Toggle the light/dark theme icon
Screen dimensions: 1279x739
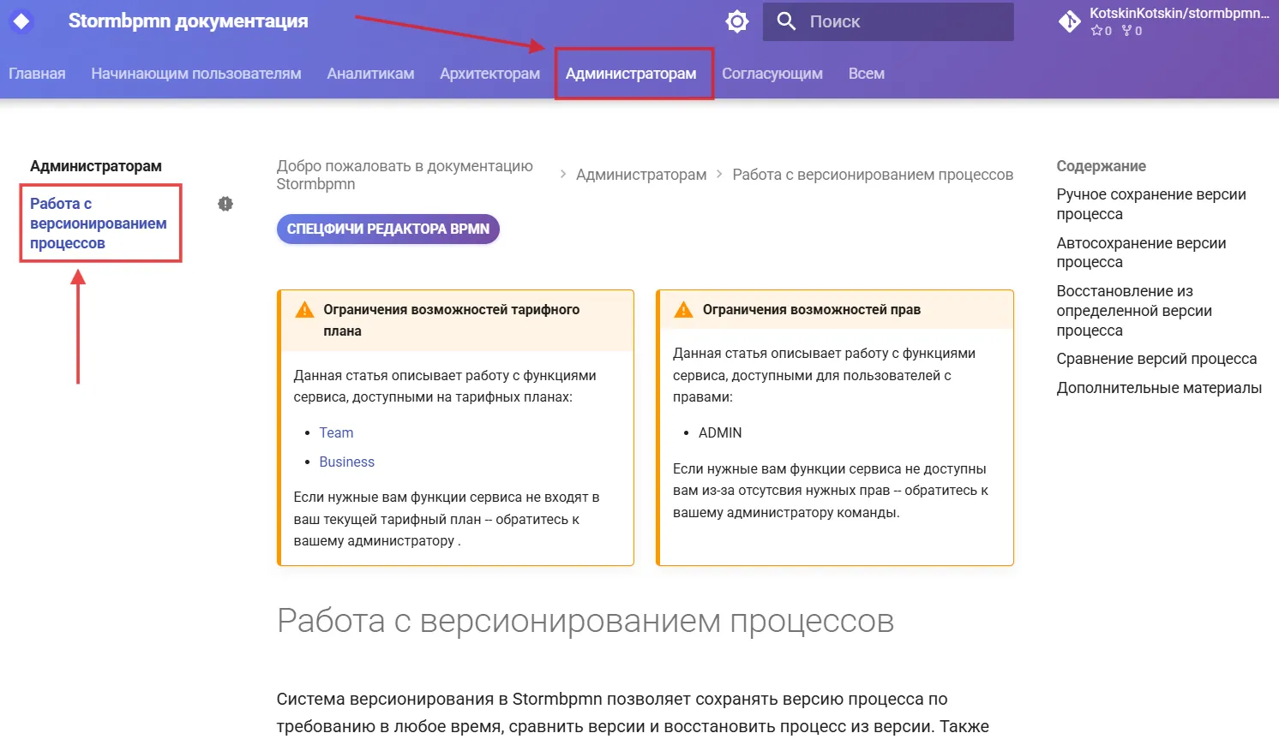click(736, 21)
